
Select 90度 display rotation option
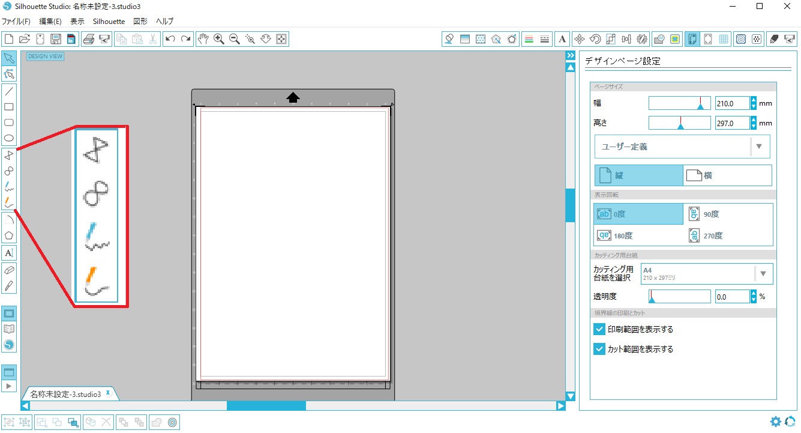click(728, 214)
